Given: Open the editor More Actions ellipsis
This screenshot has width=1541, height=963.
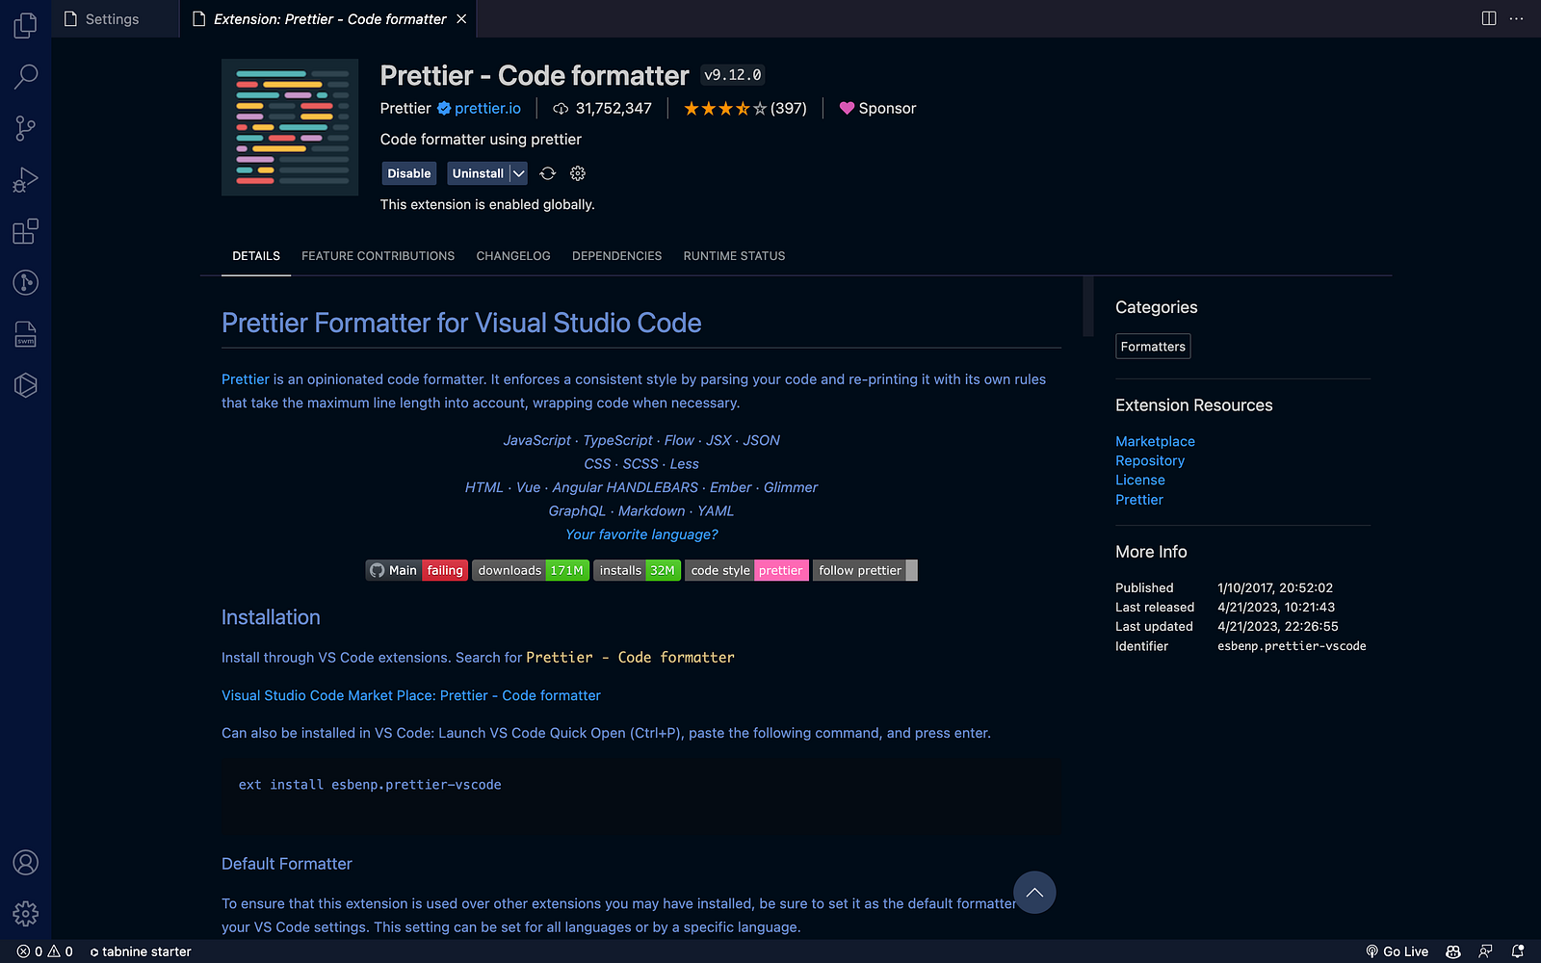Looking at the screenshot, I should pyautogui.click(x=1517, y=18).
